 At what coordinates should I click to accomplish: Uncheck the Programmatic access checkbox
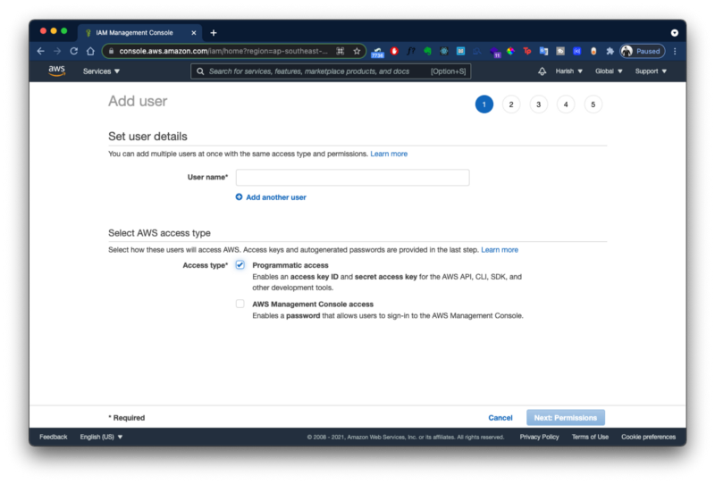(x=240, y=265)
